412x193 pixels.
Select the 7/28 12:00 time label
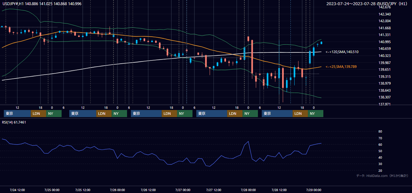coord(279,190)
